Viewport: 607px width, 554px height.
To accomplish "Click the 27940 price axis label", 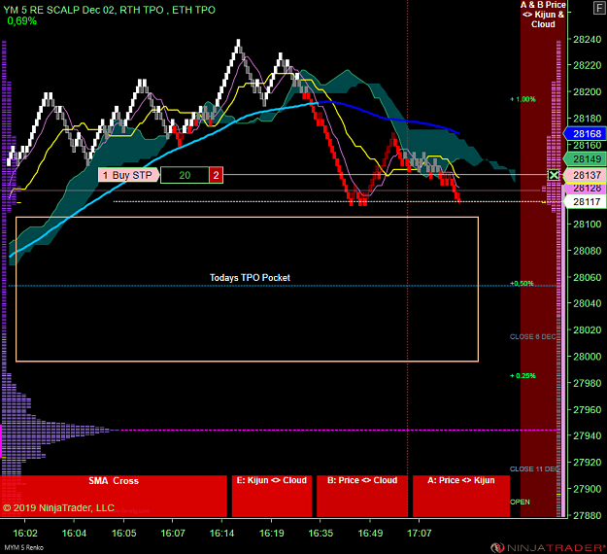I will (x=588, y=435).
